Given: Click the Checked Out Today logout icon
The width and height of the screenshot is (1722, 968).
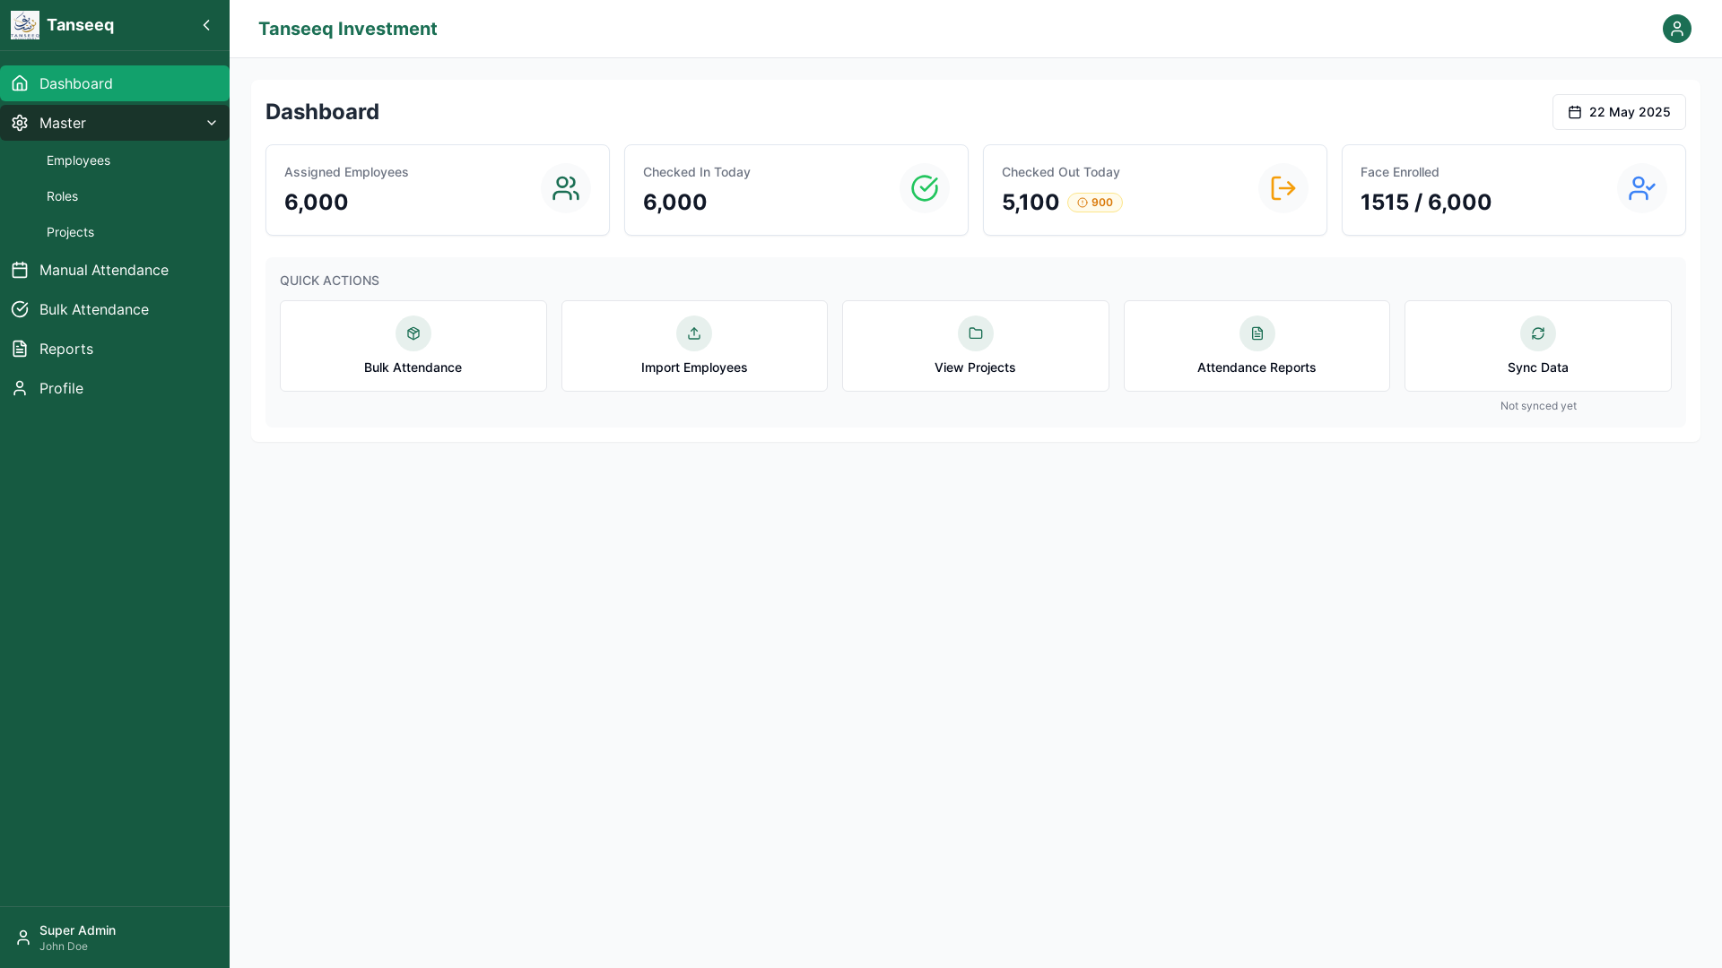Looking at the screenshot, I should tap(1283, 188).
